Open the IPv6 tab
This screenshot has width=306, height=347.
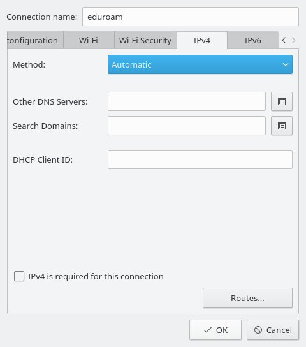[252, 40]
